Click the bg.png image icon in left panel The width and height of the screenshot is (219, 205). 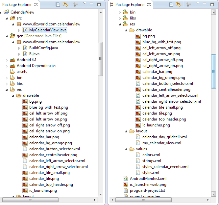pos(25,102)
